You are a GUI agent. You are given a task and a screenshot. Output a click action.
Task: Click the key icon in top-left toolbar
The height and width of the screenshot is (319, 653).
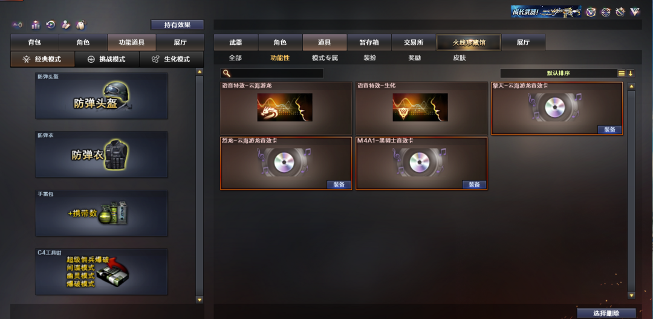pos(17,25)
